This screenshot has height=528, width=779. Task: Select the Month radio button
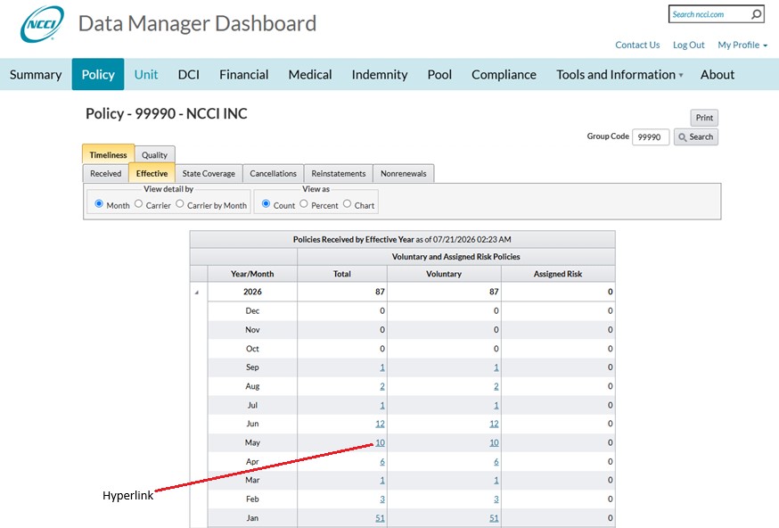[99, 204]
